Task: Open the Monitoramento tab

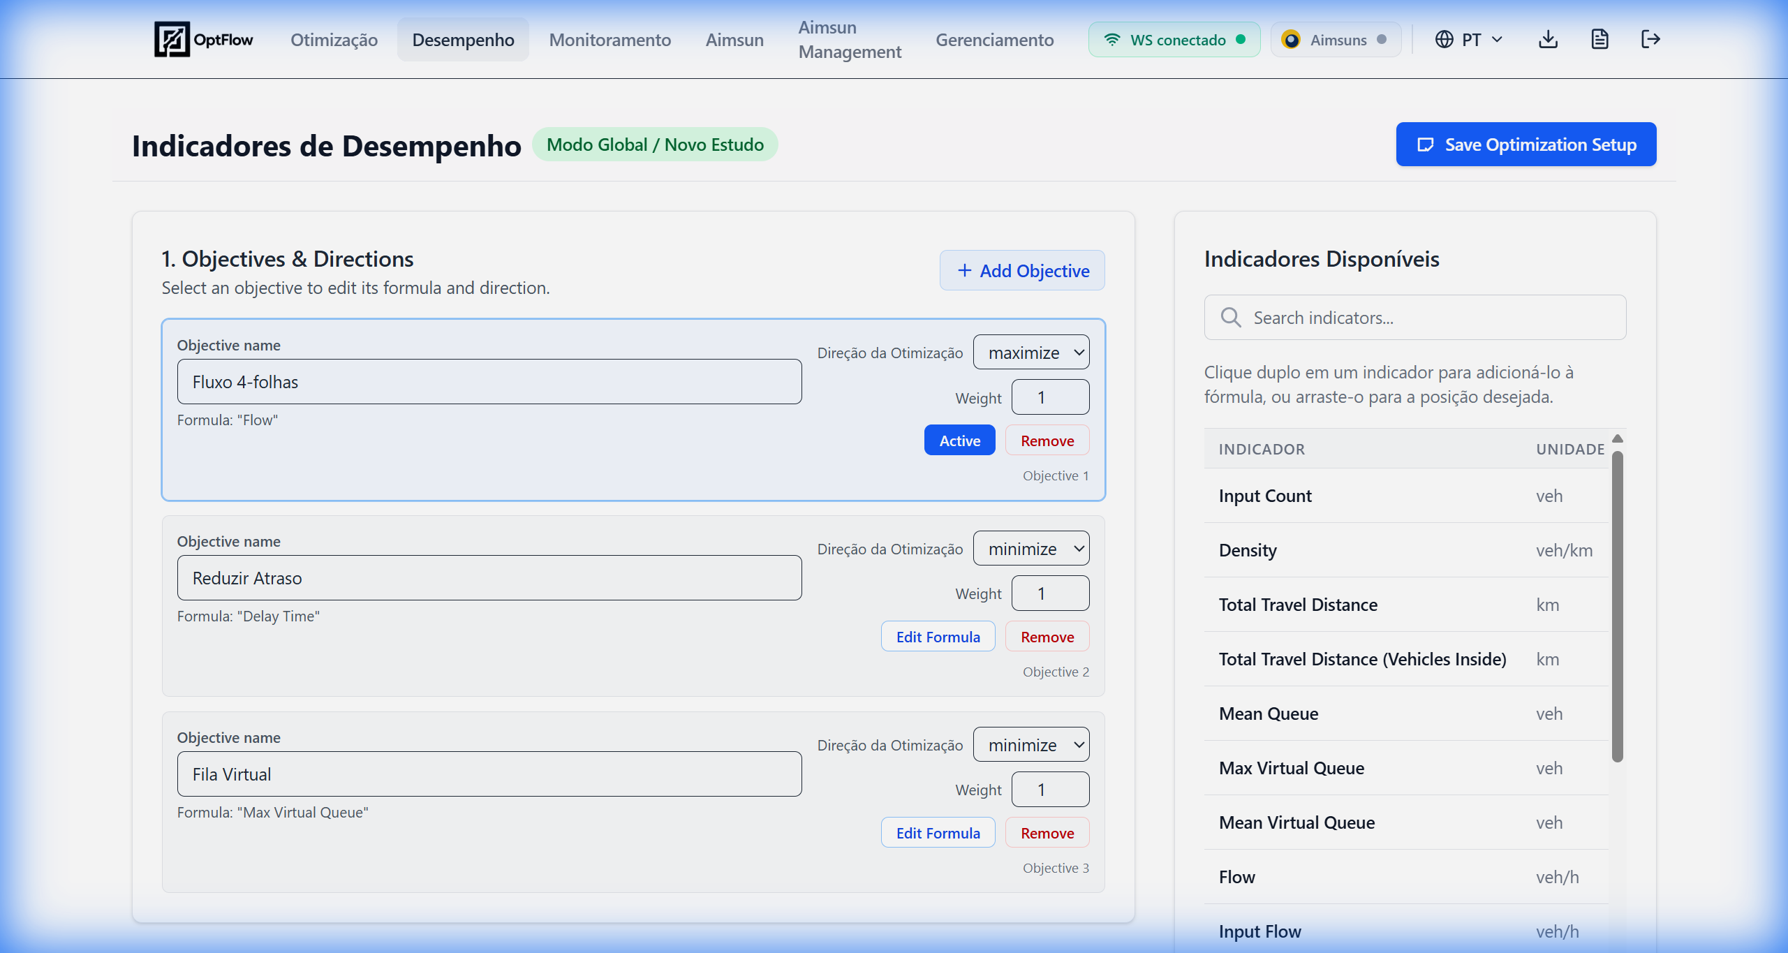Action: pos(609,40)
